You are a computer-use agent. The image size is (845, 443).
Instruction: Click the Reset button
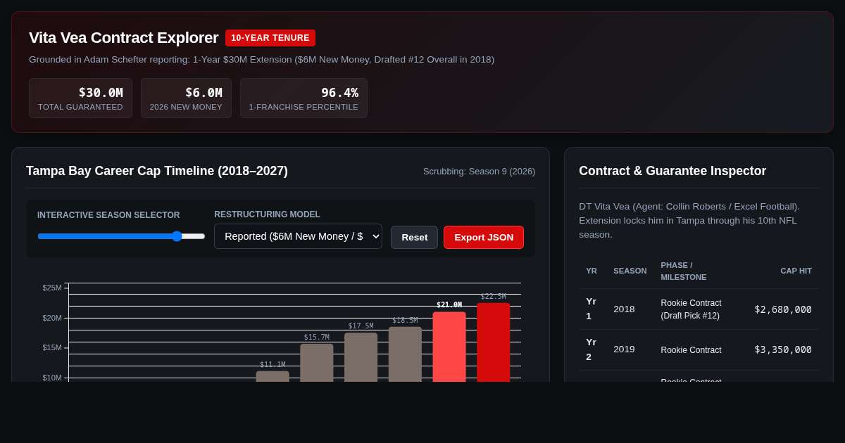[x=414, y=237]
